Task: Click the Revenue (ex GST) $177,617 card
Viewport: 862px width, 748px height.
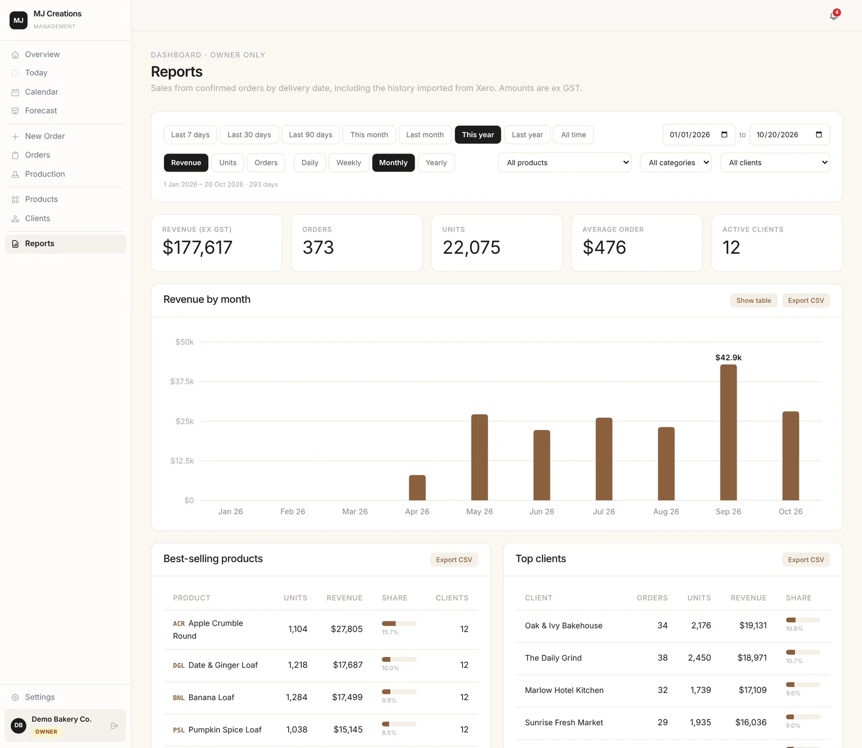Action: click(x=217, y=243)
